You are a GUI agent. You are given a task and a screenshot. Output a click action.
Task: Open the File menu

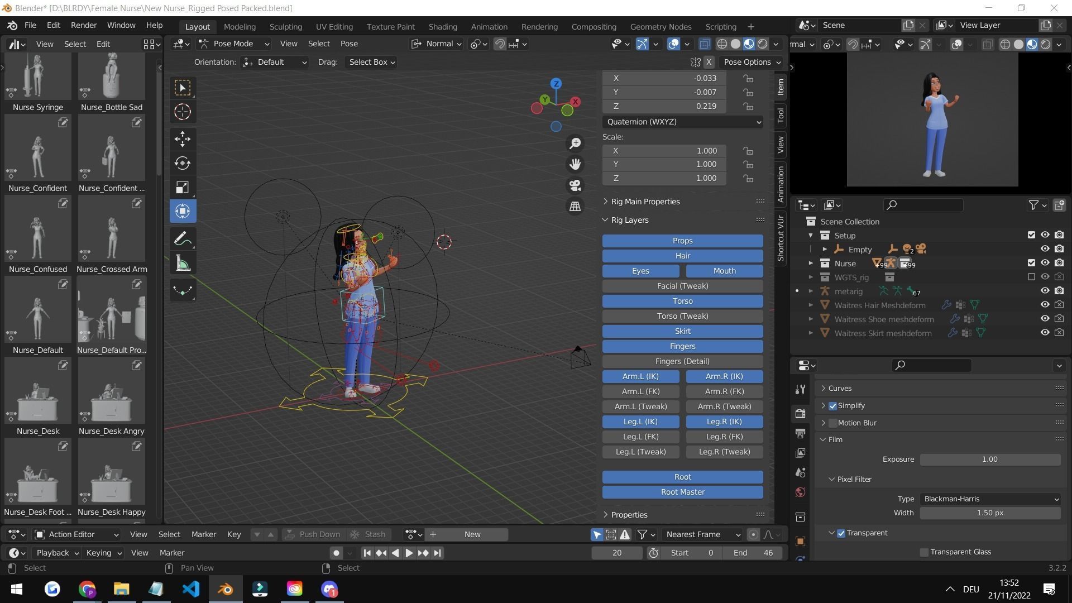(x=30, y=25)
